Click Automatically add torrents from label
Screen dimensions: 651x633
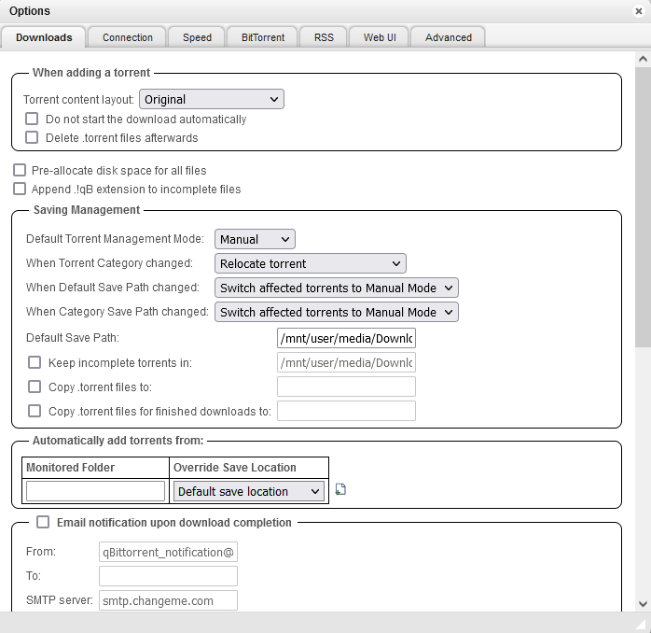tap(118, 441)
